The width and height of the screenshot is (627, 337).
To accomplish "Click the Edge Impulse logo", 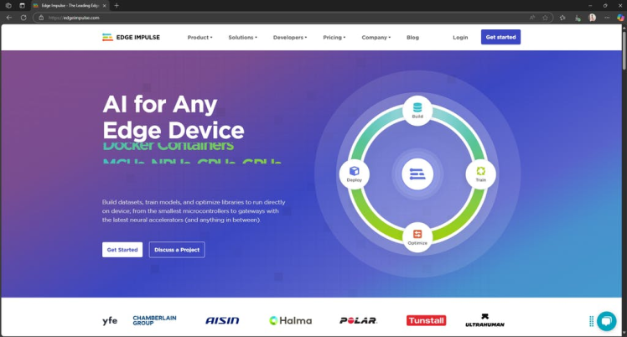I will tap(131, 37).
